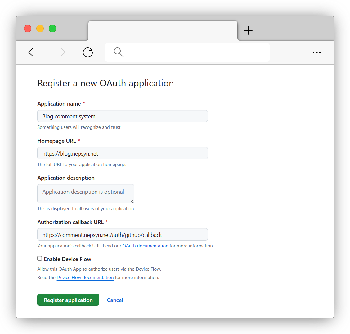Select the active browser tab
Screen dimensions: 350x334
click(x=163, y=31)
